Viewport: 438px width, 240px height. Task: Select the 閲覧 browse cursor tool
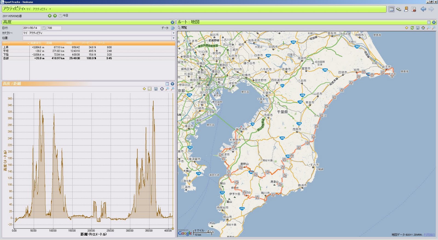tap(182, 28)
